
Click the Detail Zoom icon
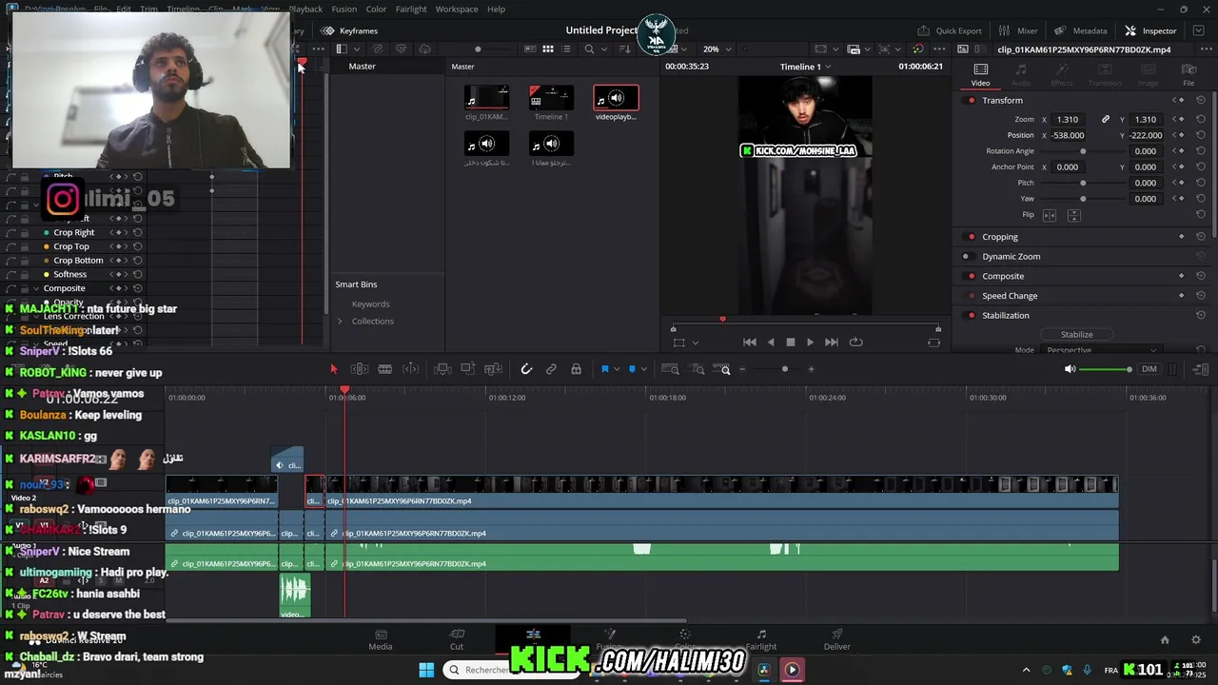(x=698, y=369)
